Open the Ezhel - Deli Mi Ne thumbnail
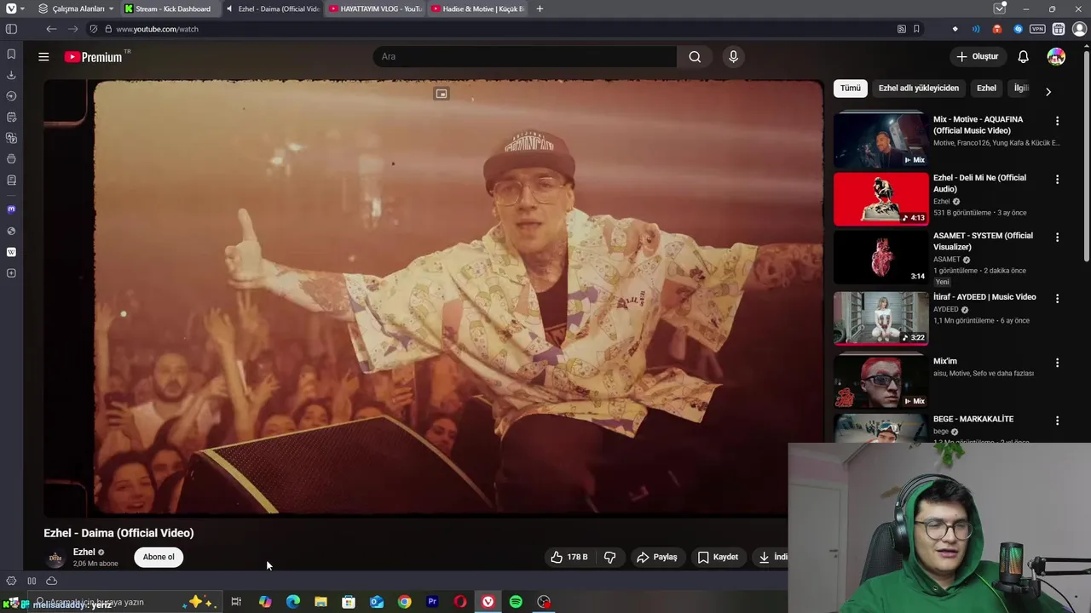1091x613 pixels. pos(881,199)
